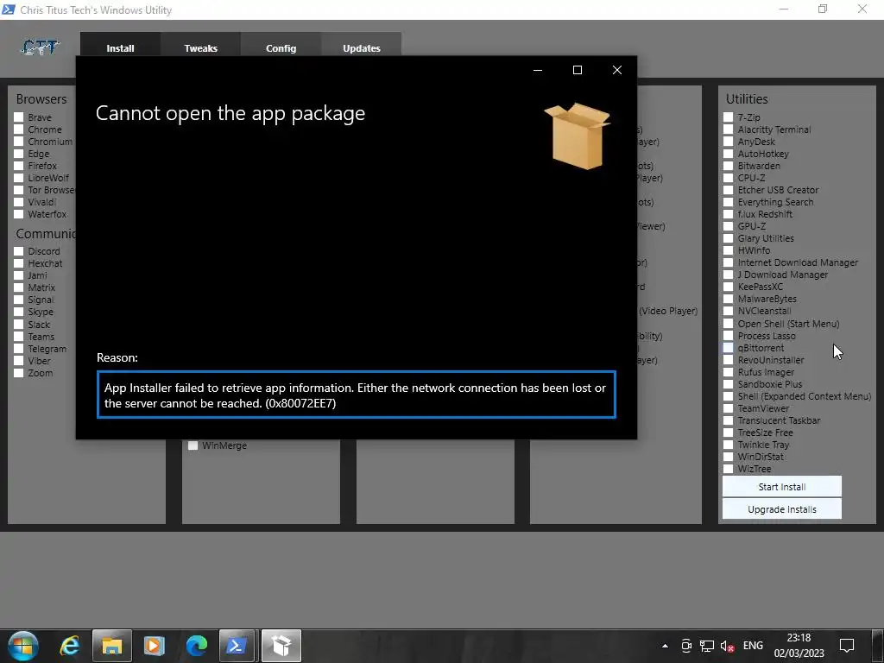
Task: Check the Viber checkbox
Action: tap(19, 361)
